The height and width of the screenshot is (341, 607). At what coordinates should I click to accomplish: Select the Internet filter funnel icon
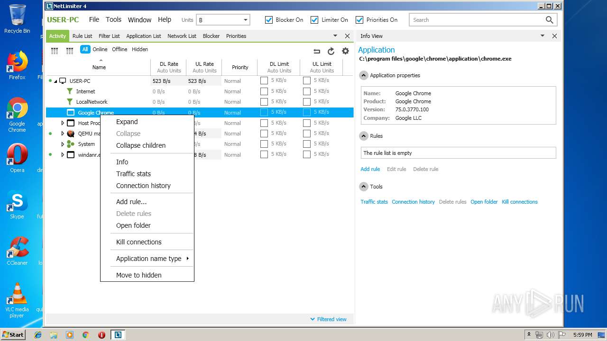coord(70,91)
